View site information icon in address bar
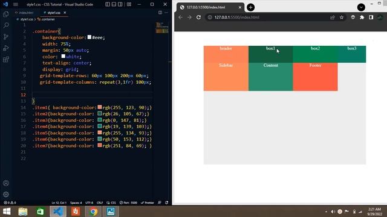The width and height of the screenshot is (387, 217). 210,17
